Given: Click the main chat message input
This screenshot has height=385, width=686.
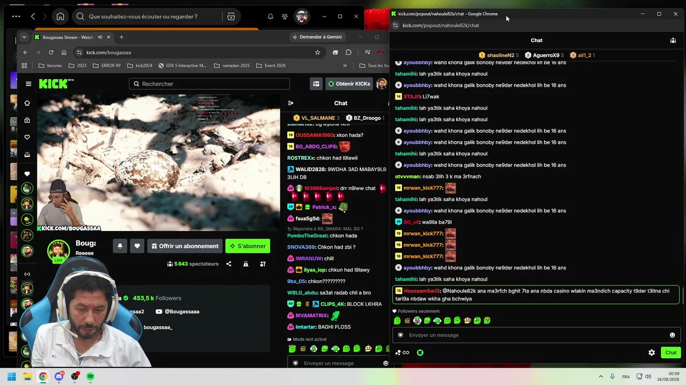Looking at the screenshot, I should point(340,363).
